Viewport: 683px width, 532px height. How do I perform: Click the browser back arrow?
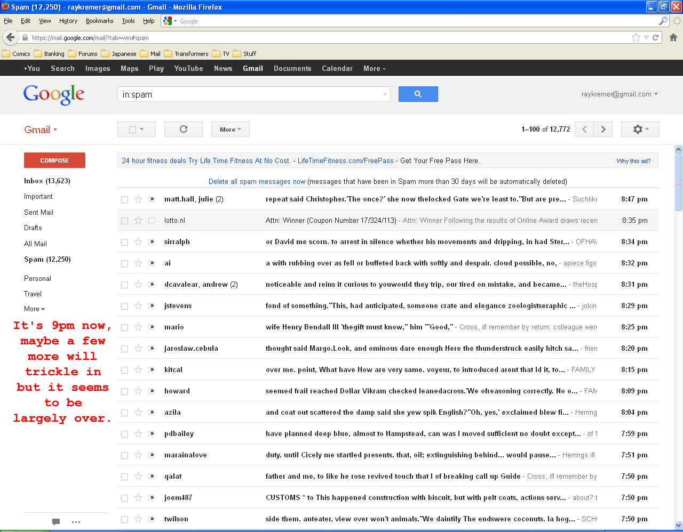10,38
